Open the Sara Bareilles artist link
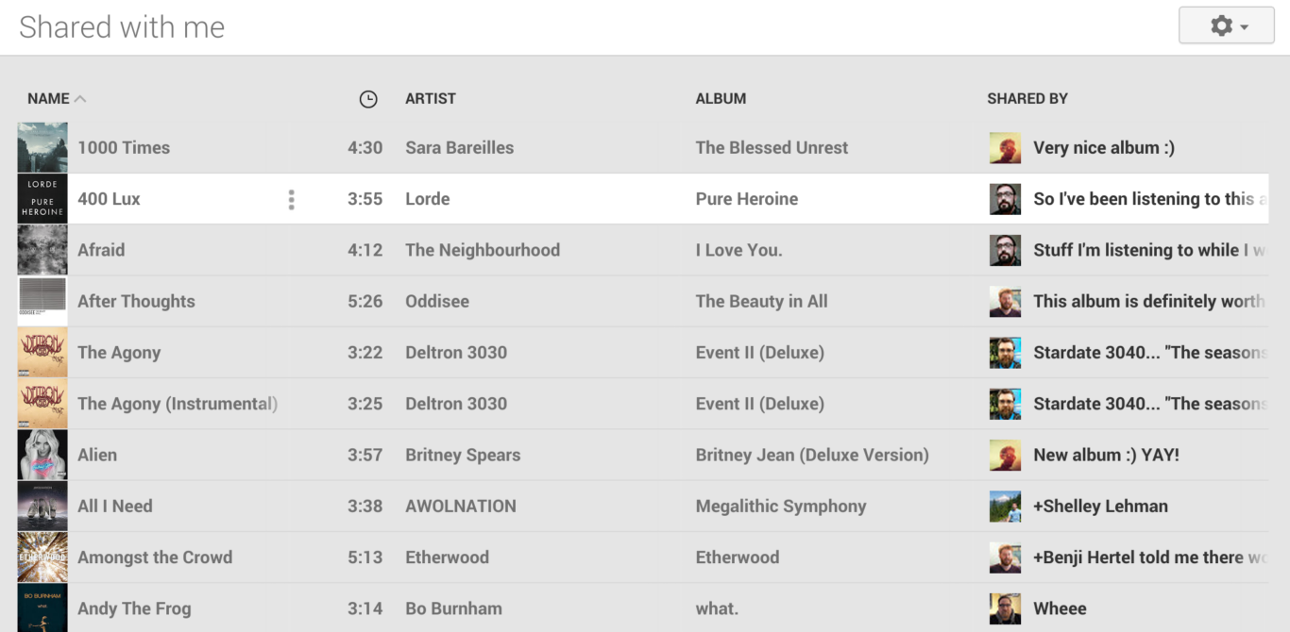1290x632 pixels. tap(460, 148)
